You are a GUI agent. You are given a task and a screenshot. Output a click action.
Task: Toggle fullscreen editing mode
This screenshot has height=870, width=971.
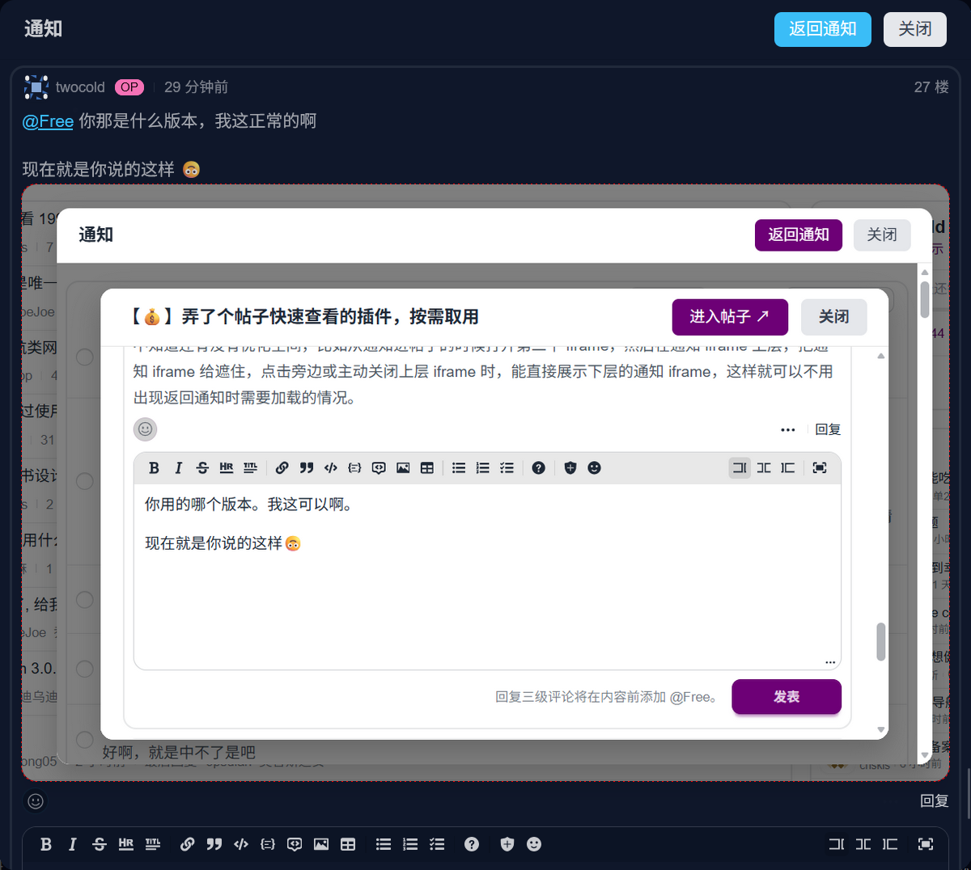(819, 467)
